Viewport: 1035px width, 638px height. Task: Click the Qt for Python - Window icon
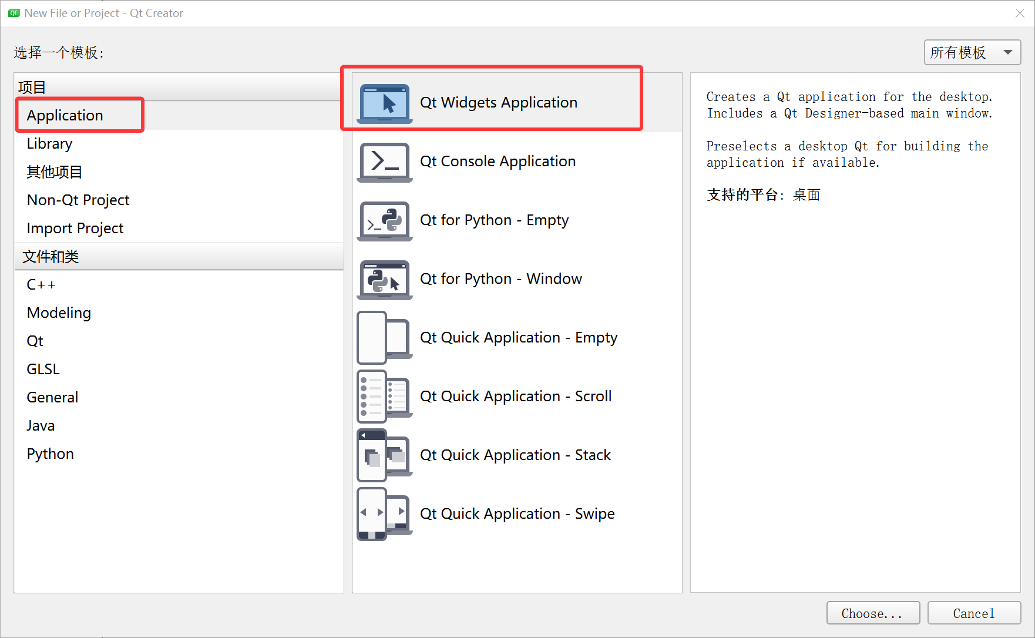click(x=385, y=280)
